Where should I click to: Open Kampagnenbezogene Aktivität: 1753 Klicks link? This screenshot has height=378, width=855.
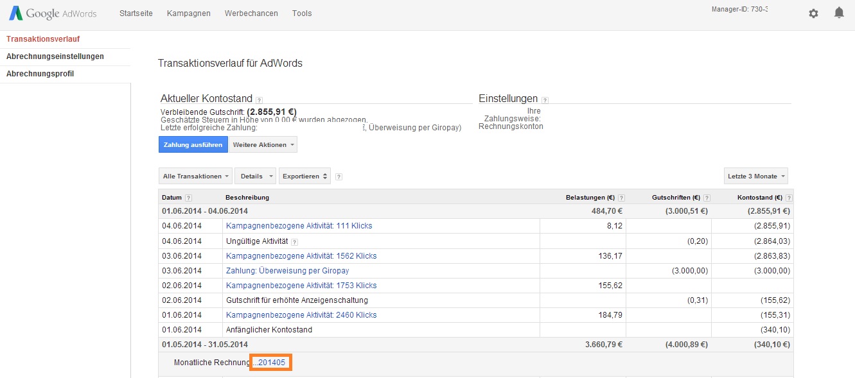pyautogui.click(x=301, y=286)
